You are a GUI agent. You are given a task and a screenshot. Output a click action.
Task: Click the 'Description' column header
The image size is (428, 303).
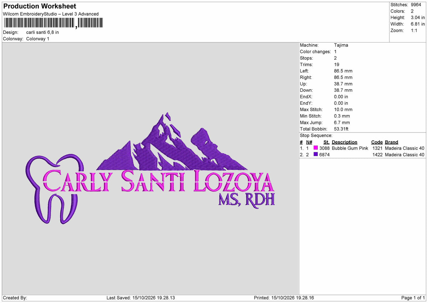(345, 142)
